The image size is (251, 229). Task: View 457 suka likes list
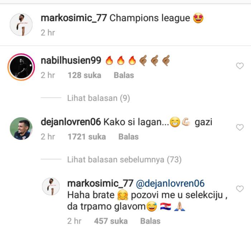[111, 221]
